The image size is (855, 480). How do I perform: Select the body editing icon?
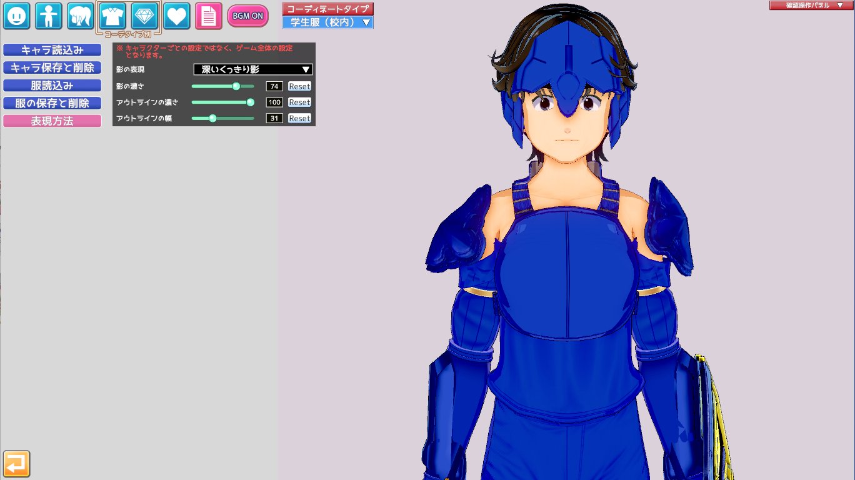[x=49, y=16]
